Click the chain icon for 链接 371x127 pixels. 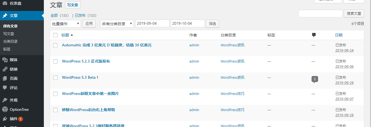tap(5, 69)
